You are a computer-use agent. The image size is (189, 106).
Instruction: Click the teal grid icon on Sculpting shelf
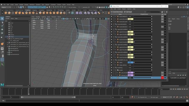click(x=72, y=13)
